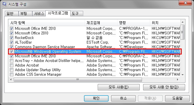The width and height of the screenshot is (194, 105).
Task: Click Apache Softwar... manufacturer cell
Action: 101,47
